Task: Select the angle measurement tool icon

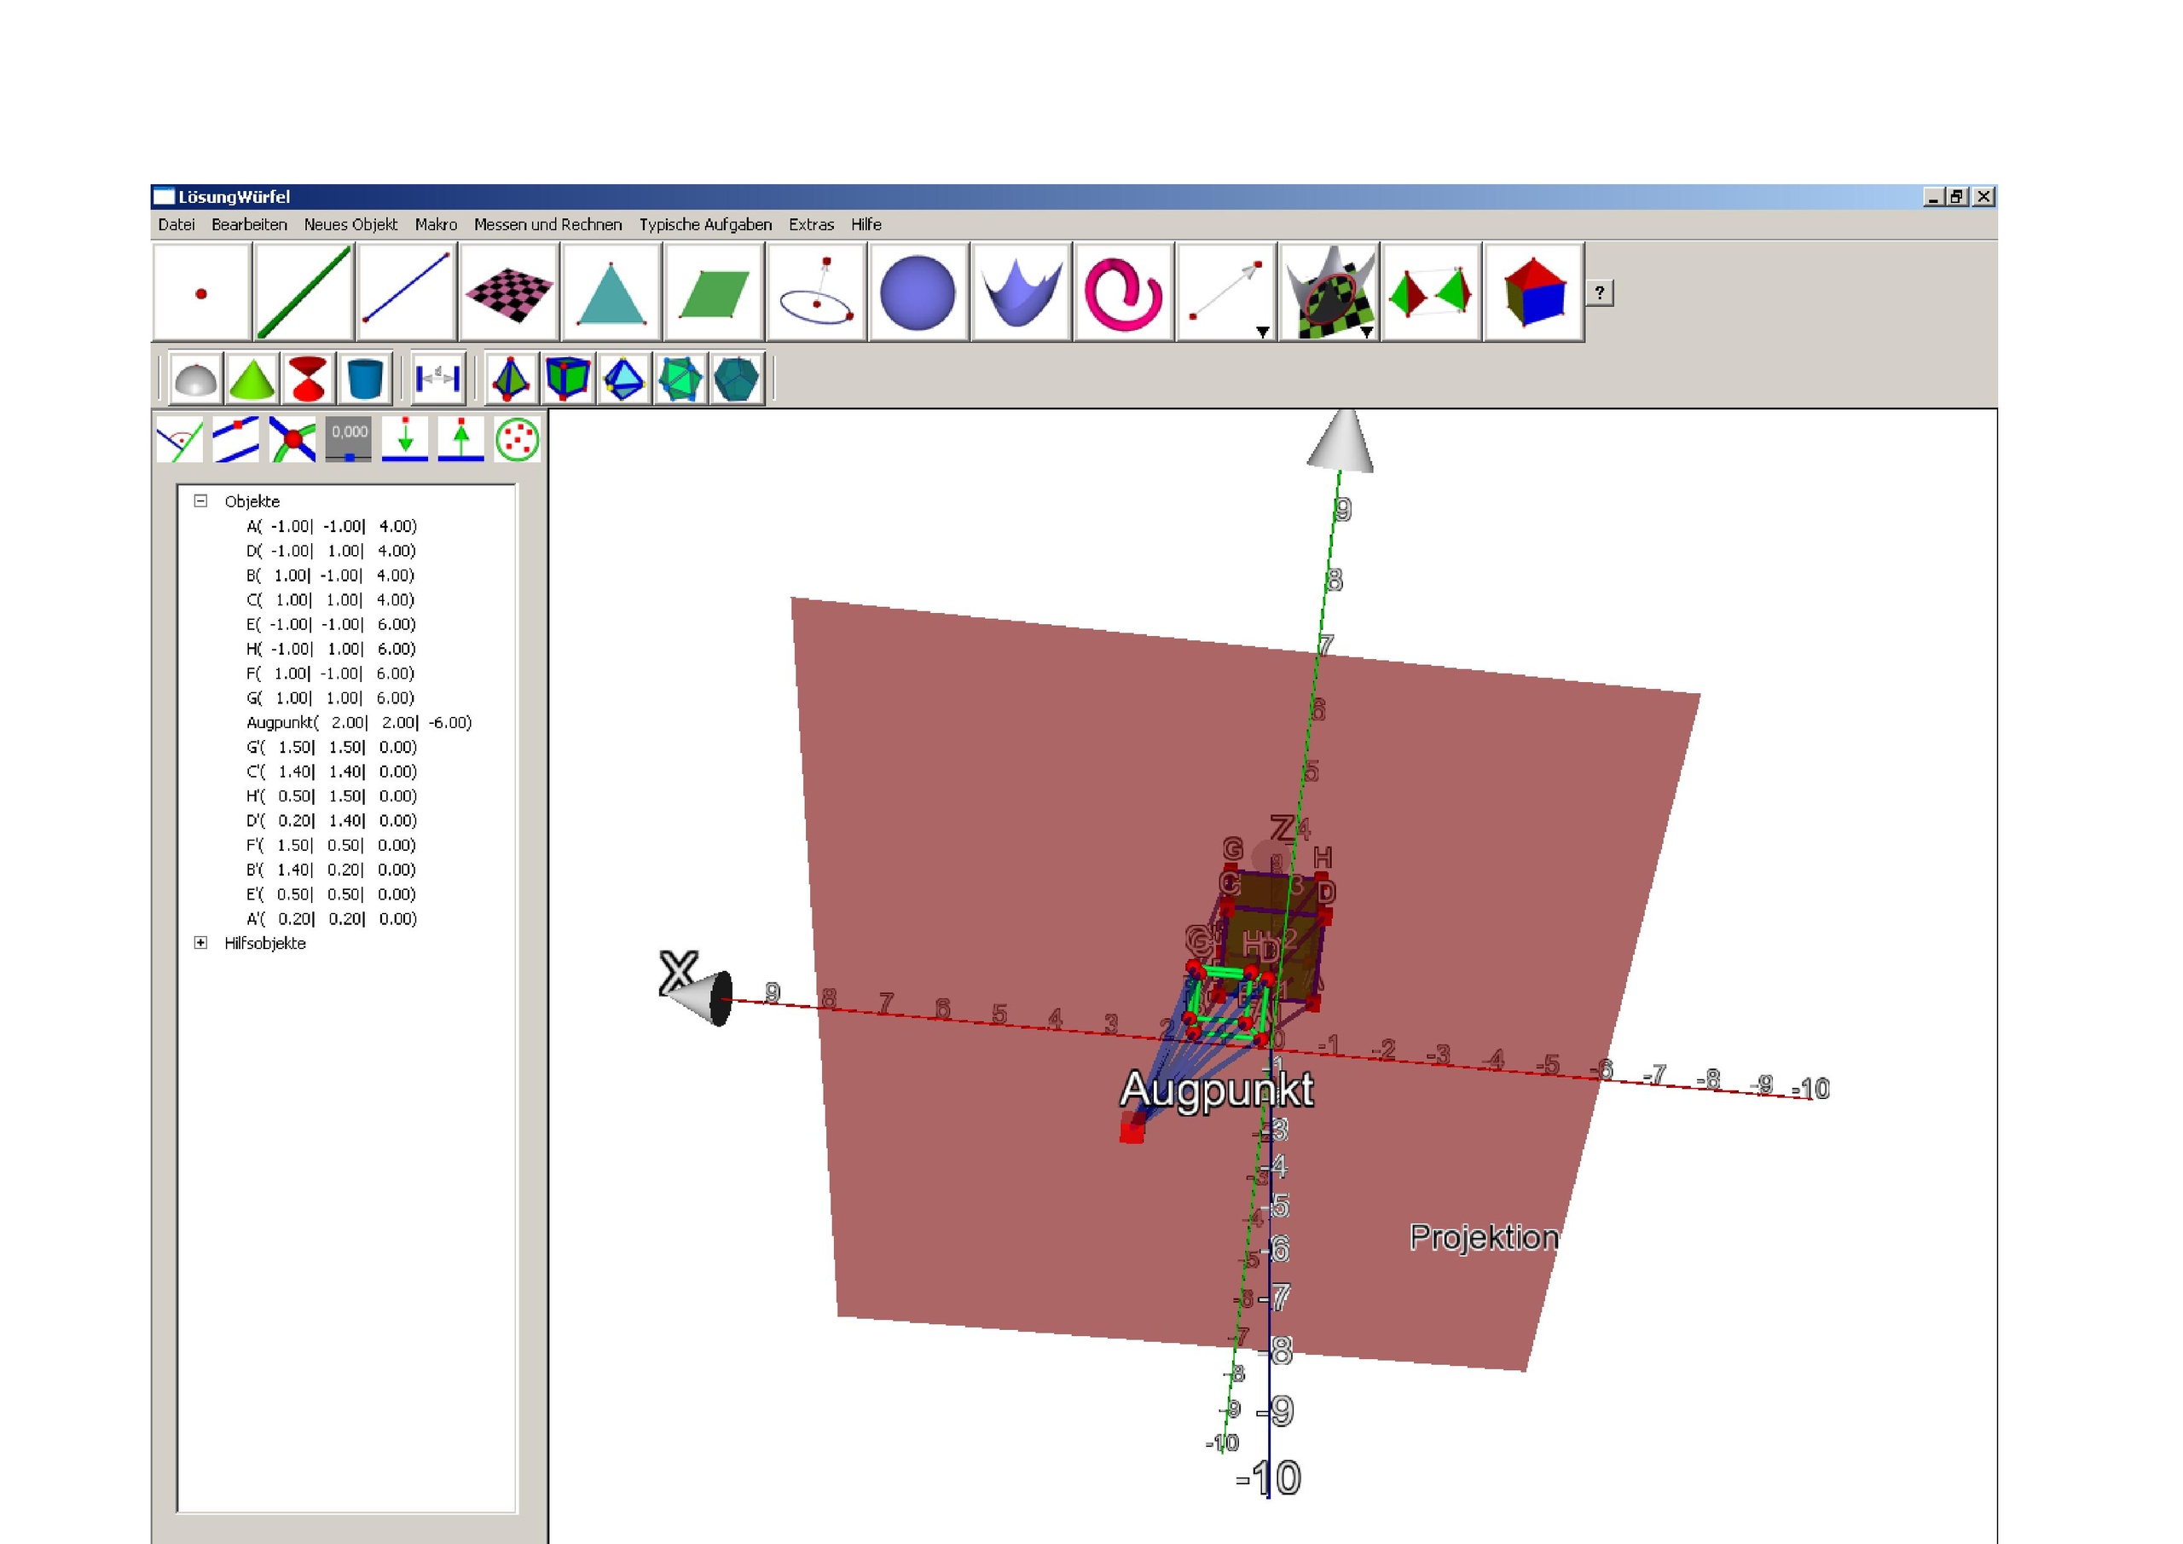Action: point(180,439)
